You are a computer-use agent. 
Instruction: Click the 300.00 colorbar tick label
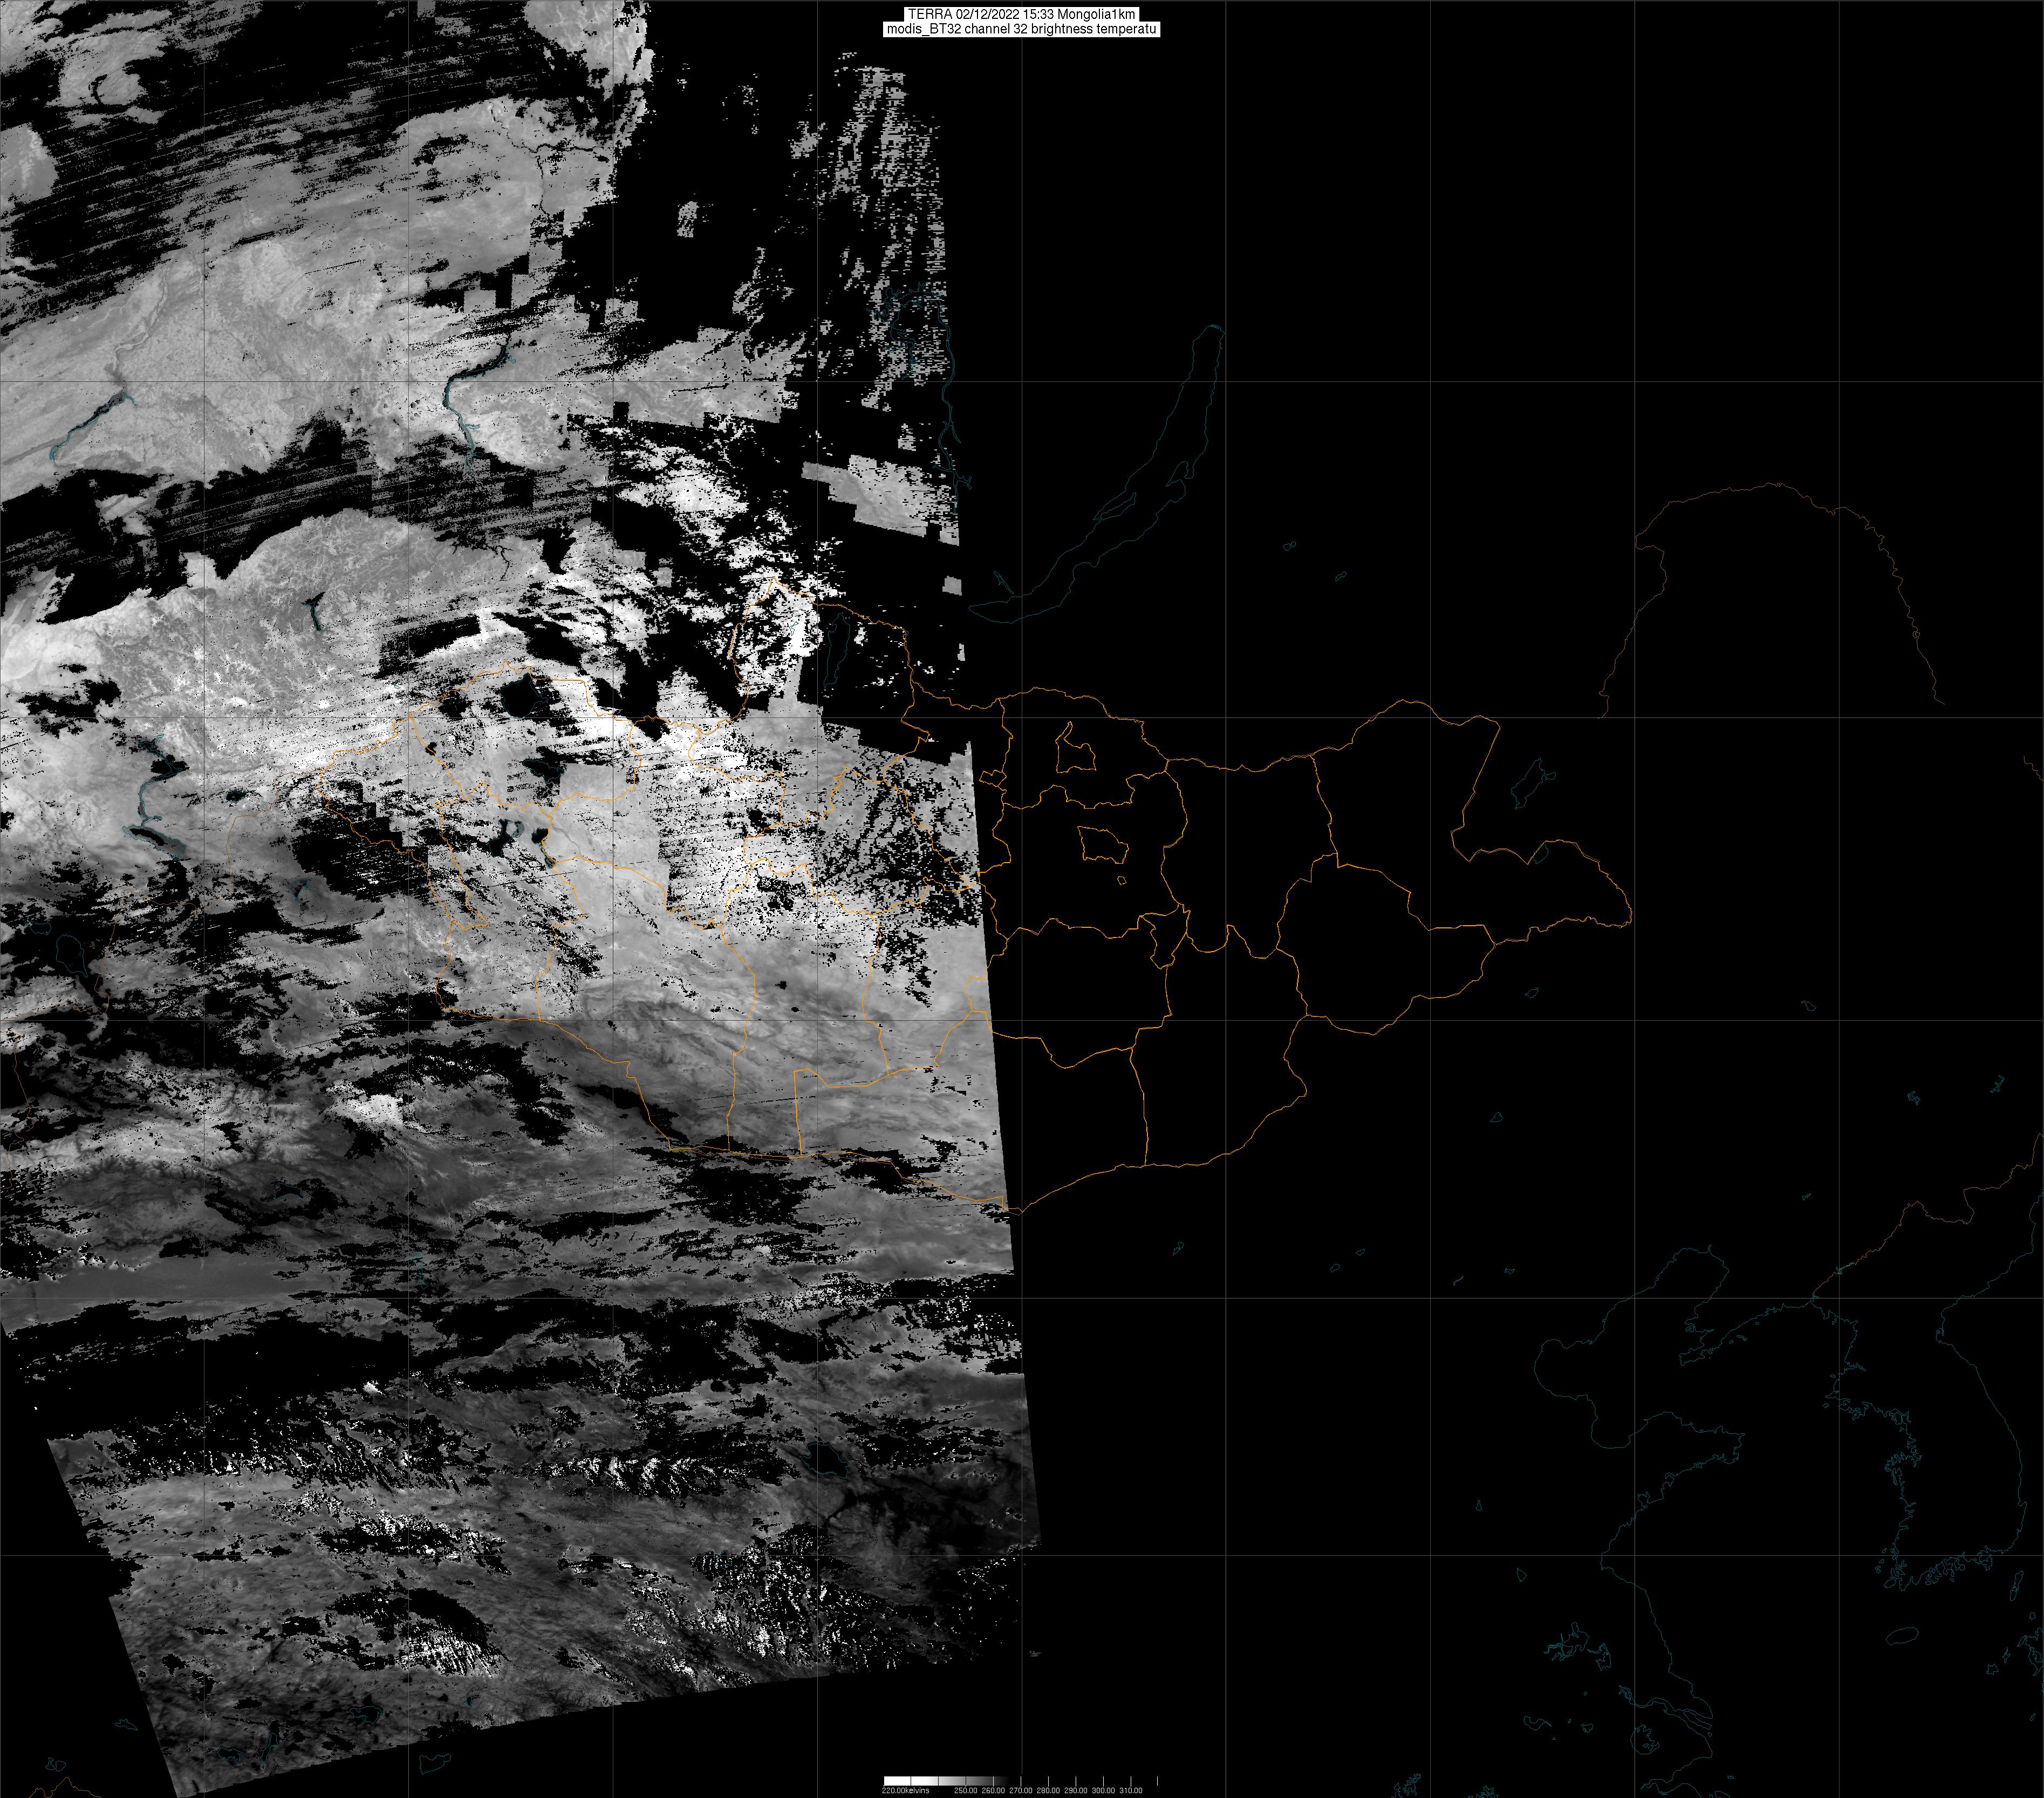click(1103, 1790)
